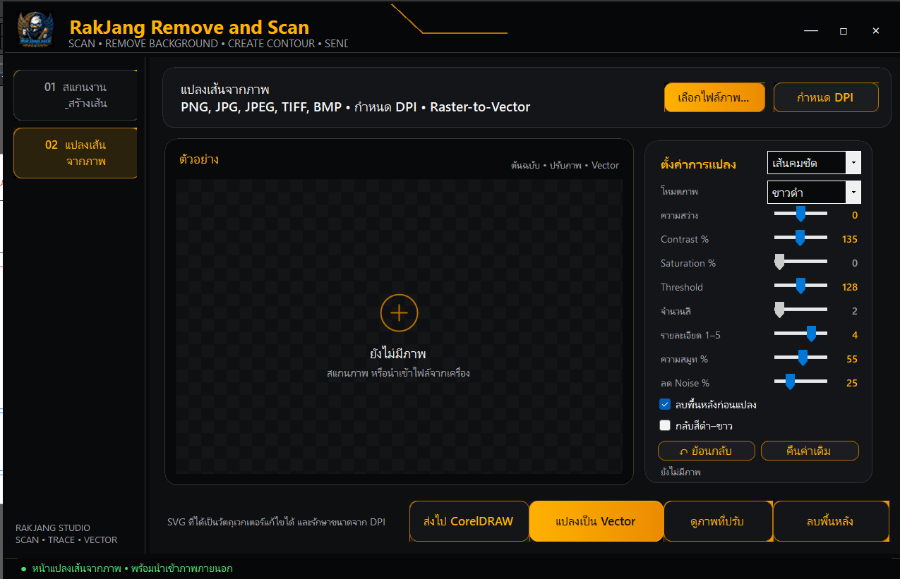Minimize the RakJang window
Viewport: 900px width, 579px height.
click(811, 31)
